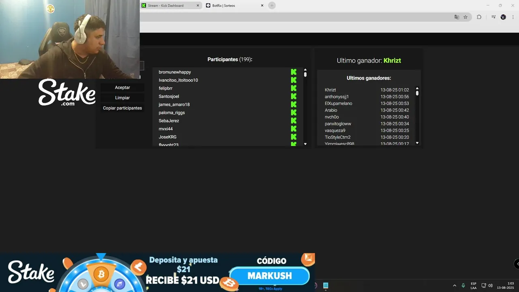
Task: Click winner ElXupamelano in winners list
Action: click(338, 103)
